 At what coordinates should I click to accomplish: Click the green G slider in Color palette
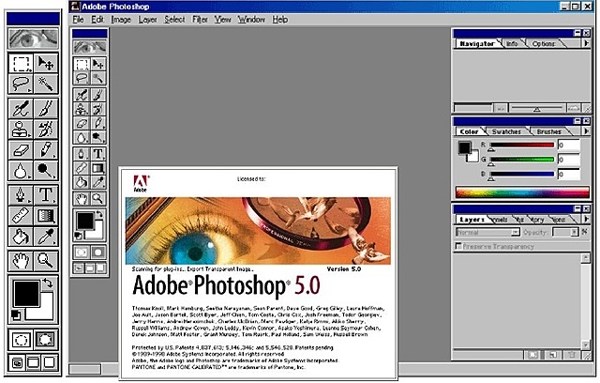[522, 160]
